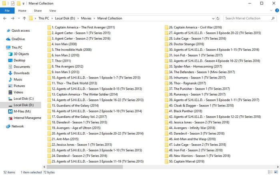Go forward with the Forward arrow
Screen dimensions: 280x175
(12, 18)
